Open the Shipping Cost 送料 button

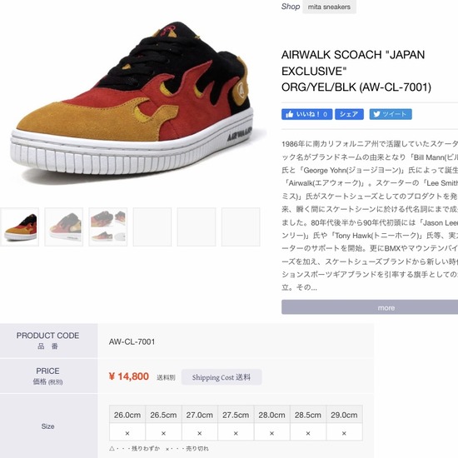(x=222, y=377)
